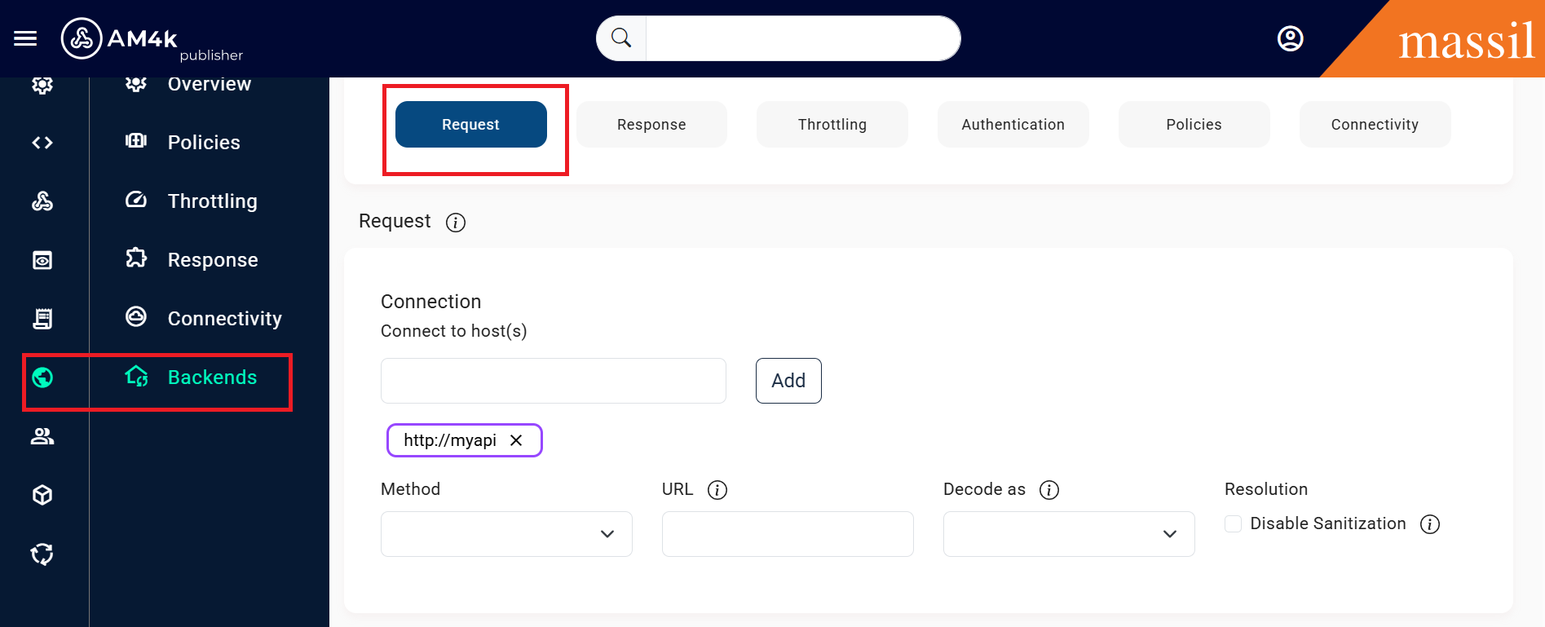Remove the http://myapi host tag

pos(516,440)
